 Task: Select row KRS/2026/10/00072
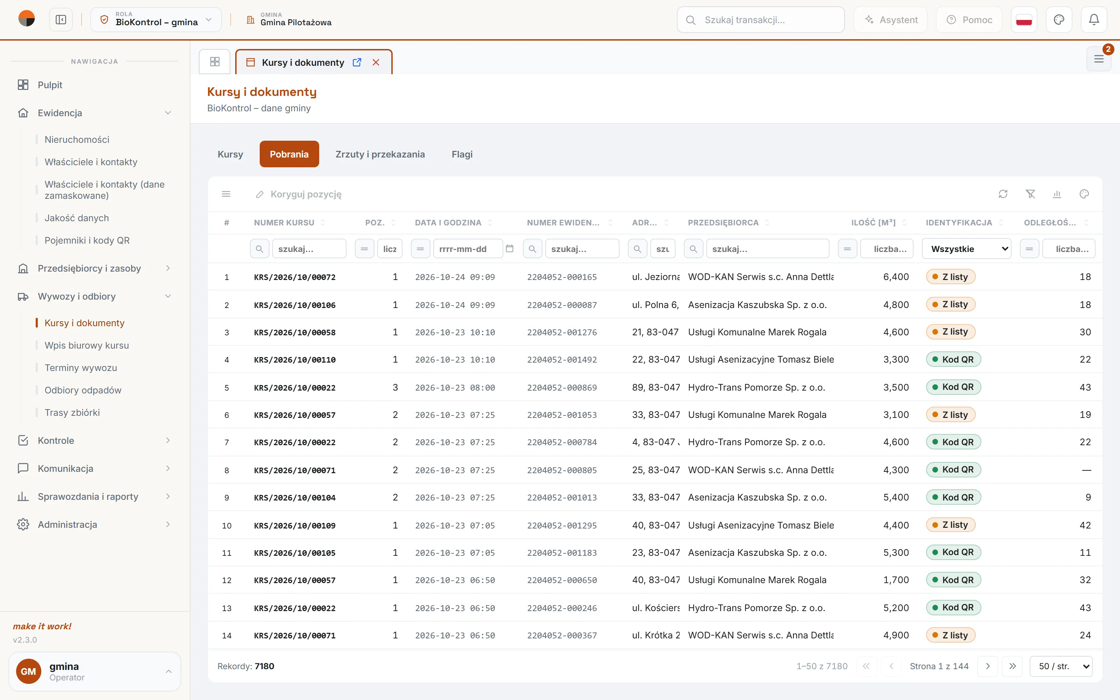click(x=655, y=277)
